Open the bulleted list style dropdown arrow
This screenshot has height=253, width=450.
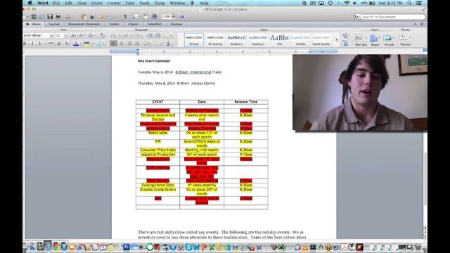click(120, 35)
